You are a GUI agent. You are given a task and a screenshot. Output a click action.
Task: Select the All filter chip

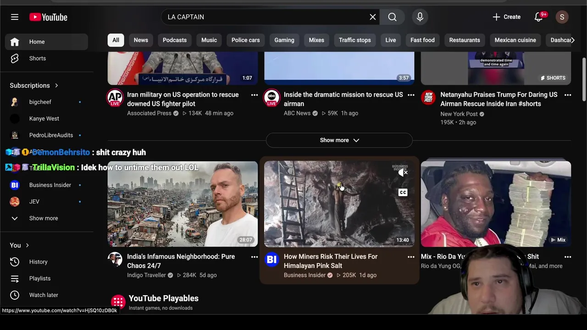coord(116,40)
